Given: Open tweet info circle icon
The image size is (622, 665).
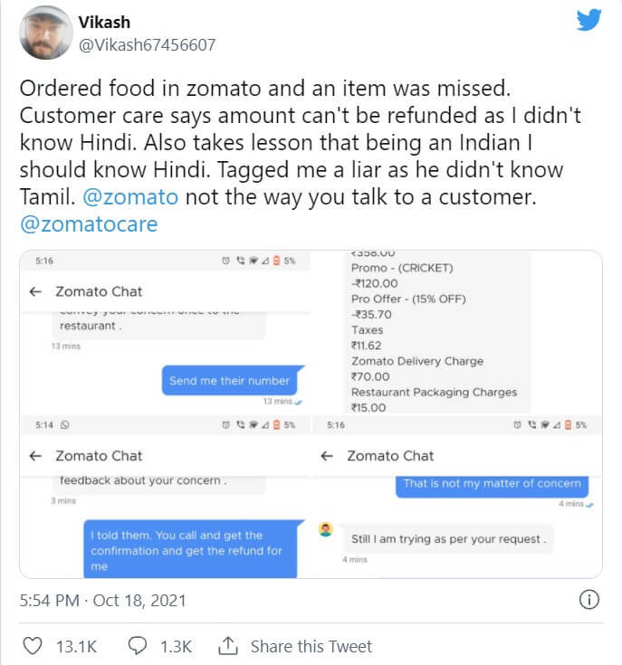Looking at the screenshot, I should point(589,598).
